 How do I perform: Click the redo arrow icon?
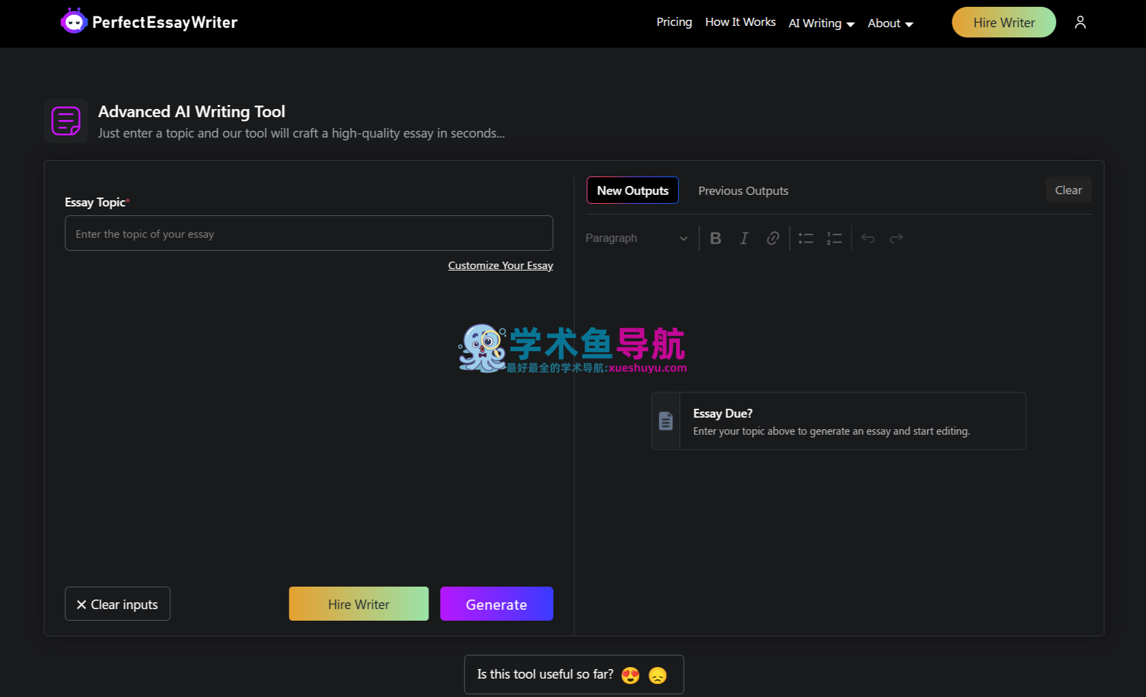point(896,238)
